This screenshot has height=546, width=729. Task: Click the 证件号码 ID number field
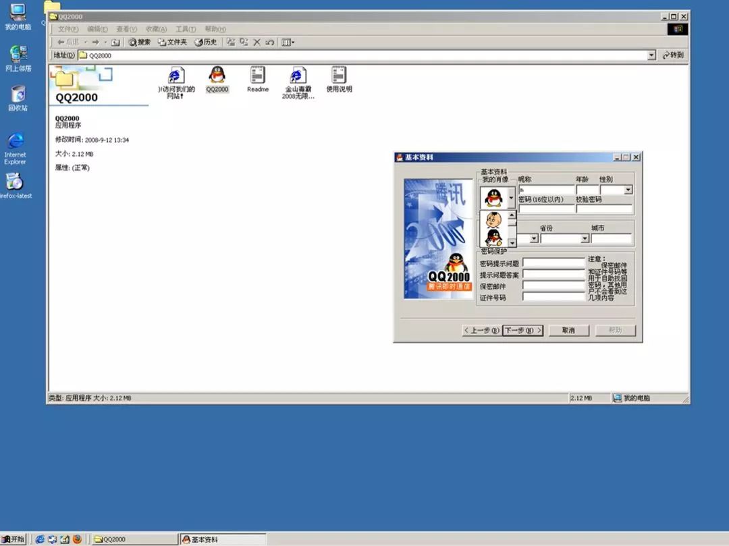553,297
